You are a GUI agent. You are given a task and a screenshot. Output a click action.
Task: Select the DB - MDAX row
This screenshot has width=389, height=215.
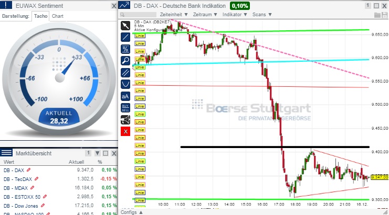click(59, 188)
